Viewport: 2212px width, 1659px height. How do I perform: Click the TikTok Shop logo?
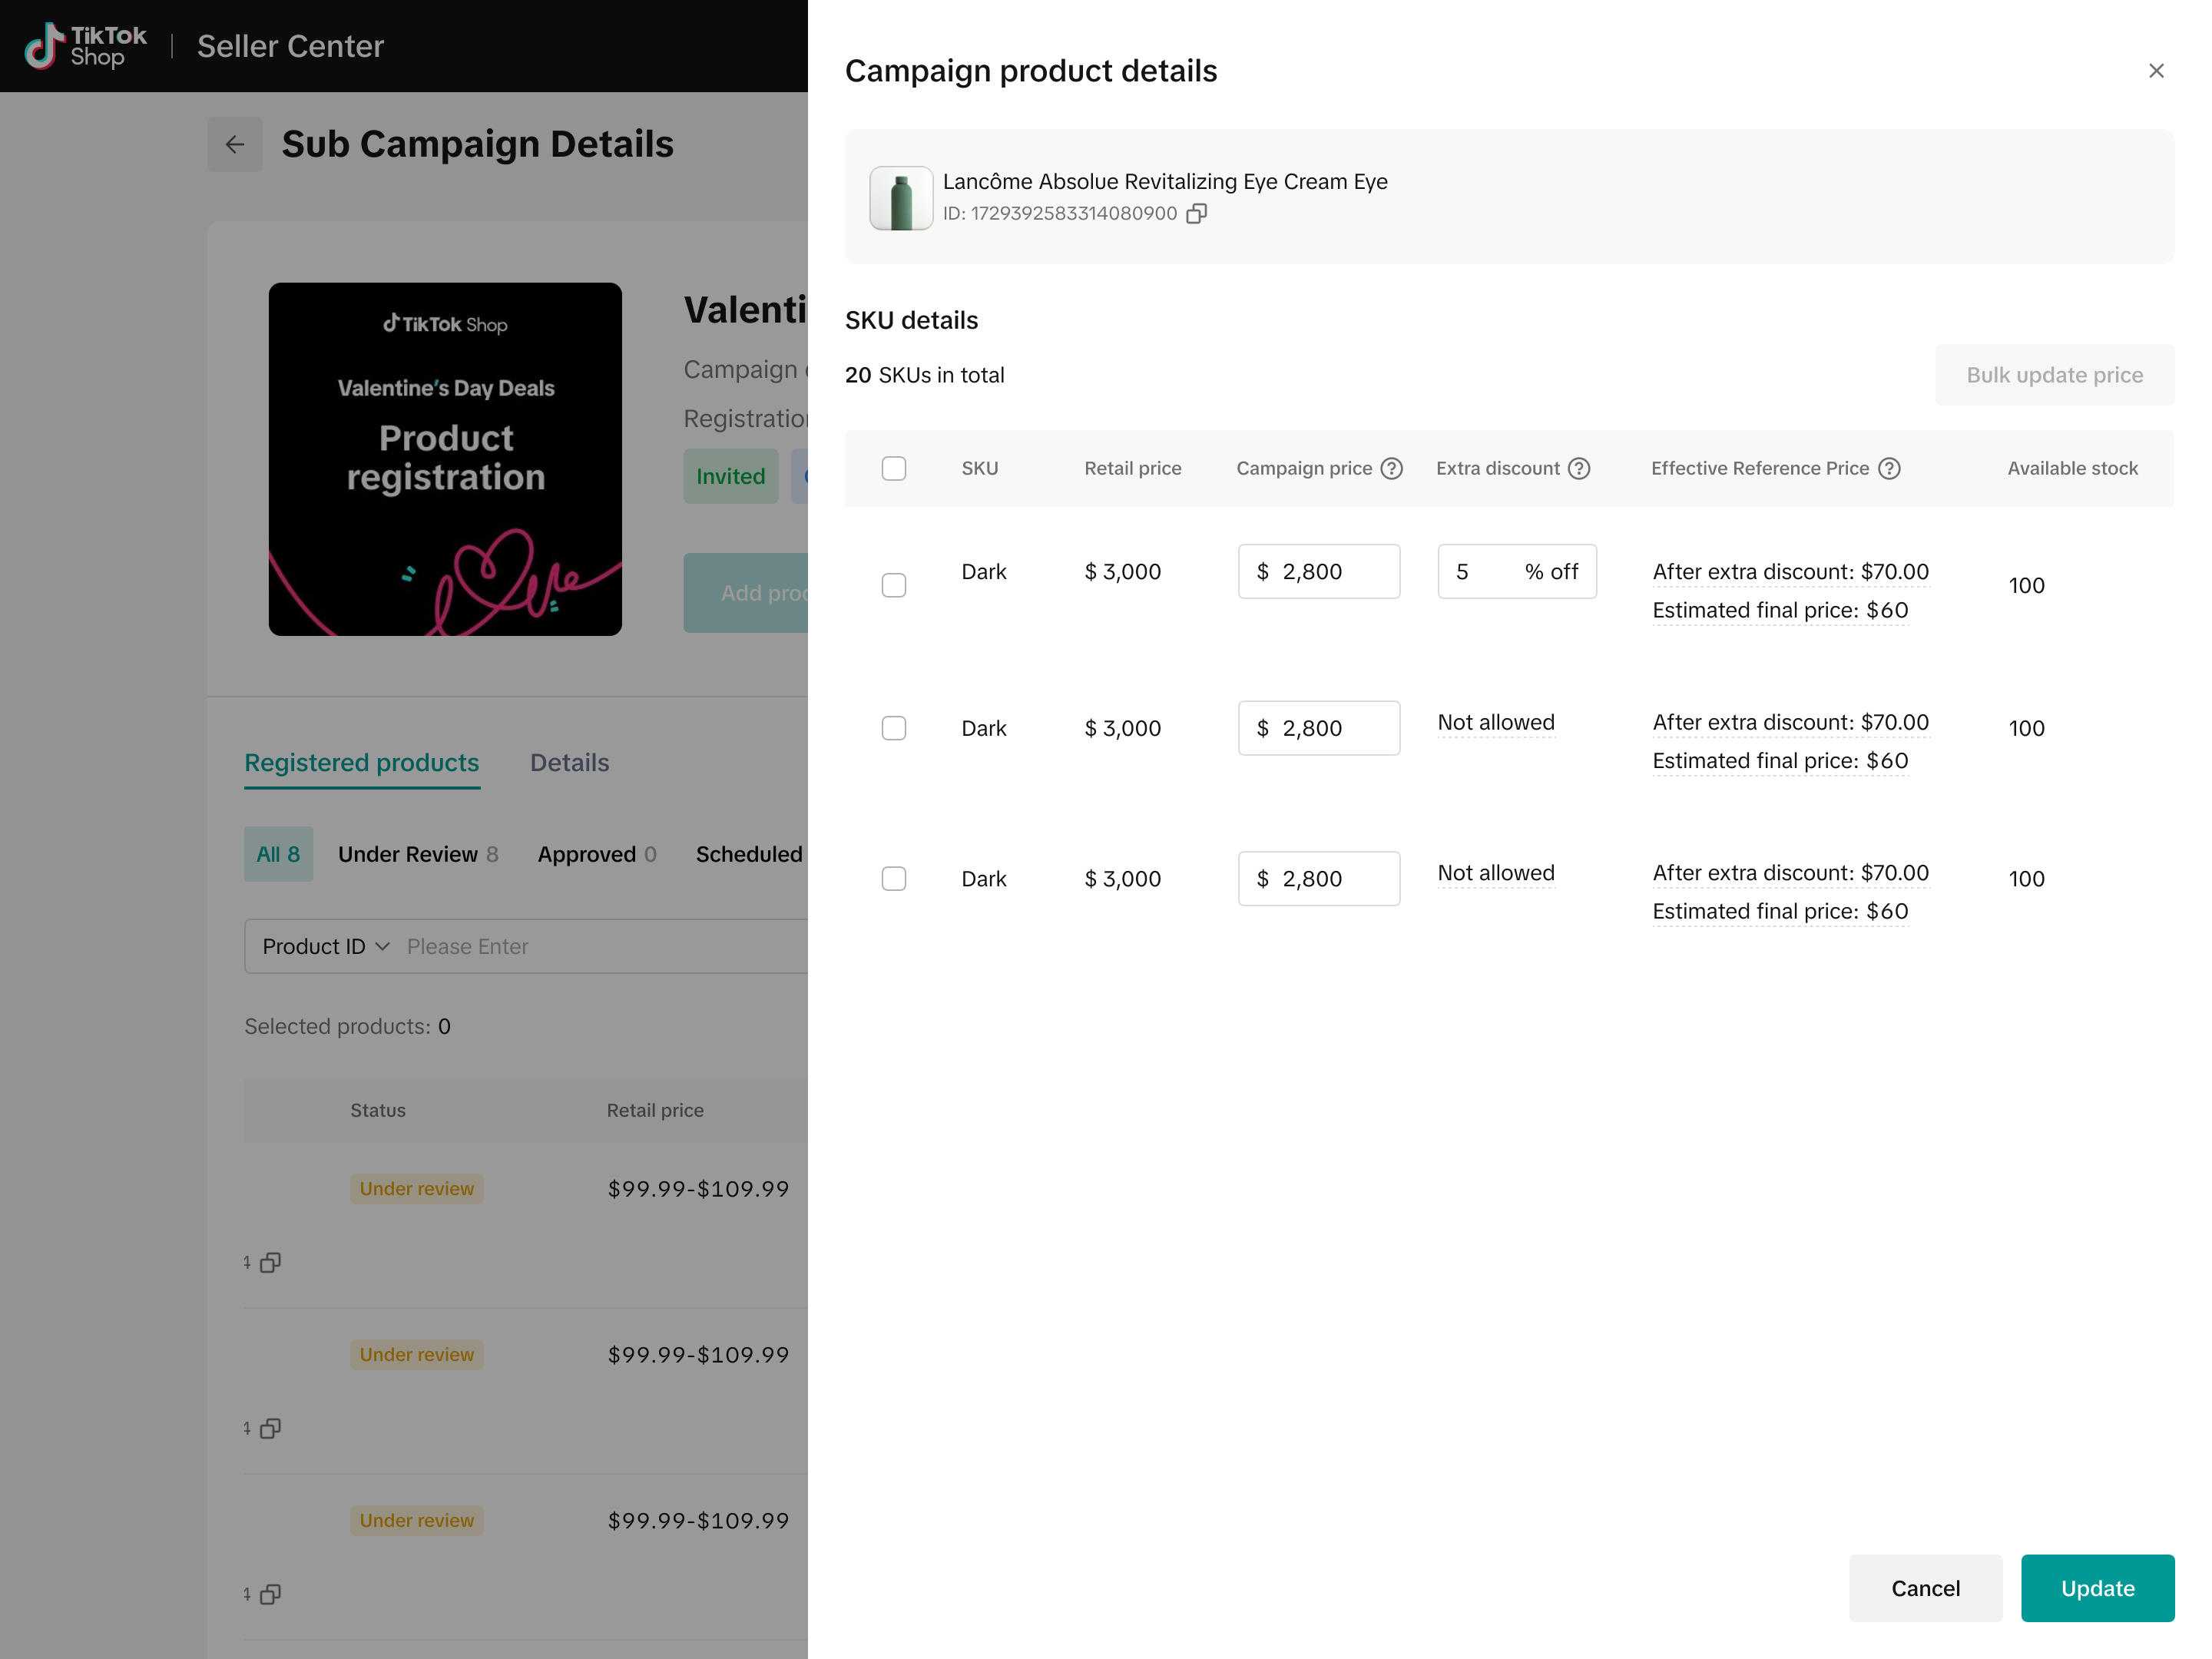point(86,46)
